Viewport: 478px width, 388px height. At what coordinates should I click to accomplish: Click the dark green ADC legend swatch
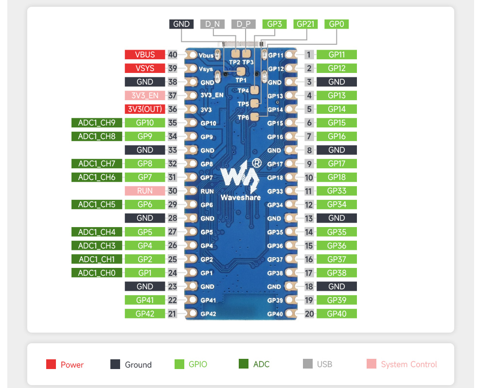(244, 364)
